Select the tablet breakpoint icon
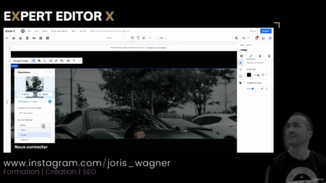 (x=138, y=38)
